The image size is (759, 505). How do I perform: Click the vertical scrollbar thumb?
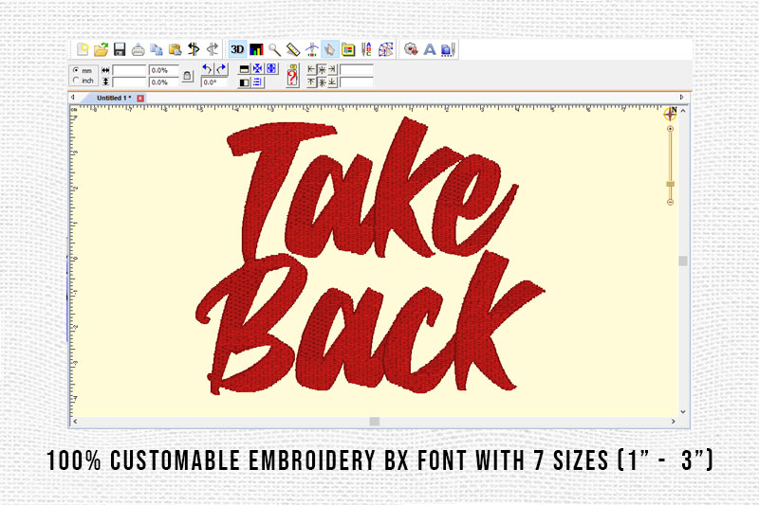[683, 261]
